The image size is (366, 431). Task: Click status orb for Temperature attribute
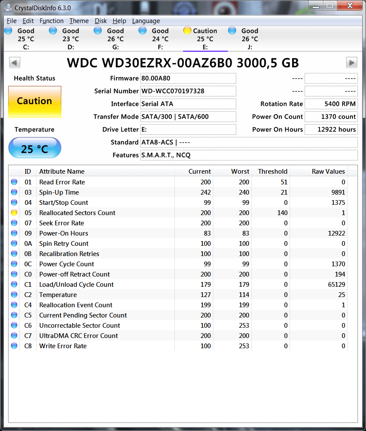(14, 295)
